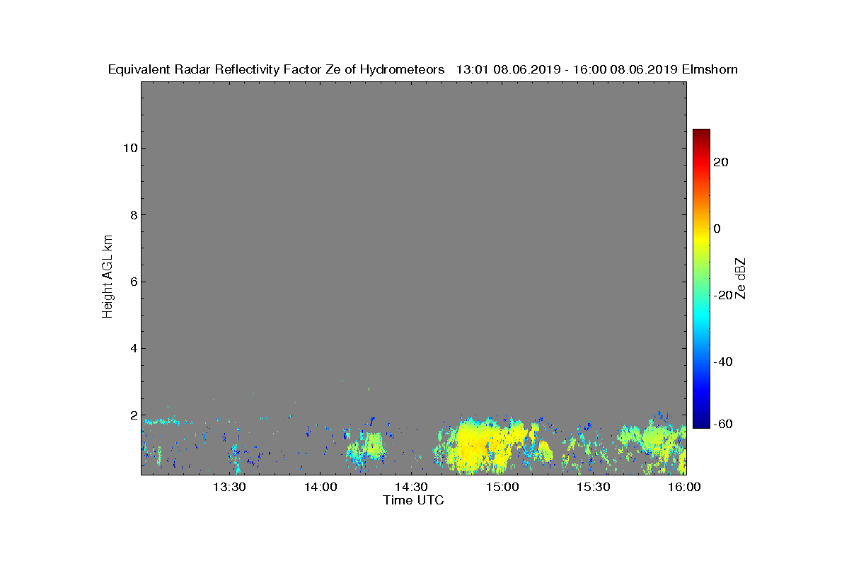This screenshot has width=849, height=566.
Task: Click the green echo region near 15:50
Action: pos(654,439)
